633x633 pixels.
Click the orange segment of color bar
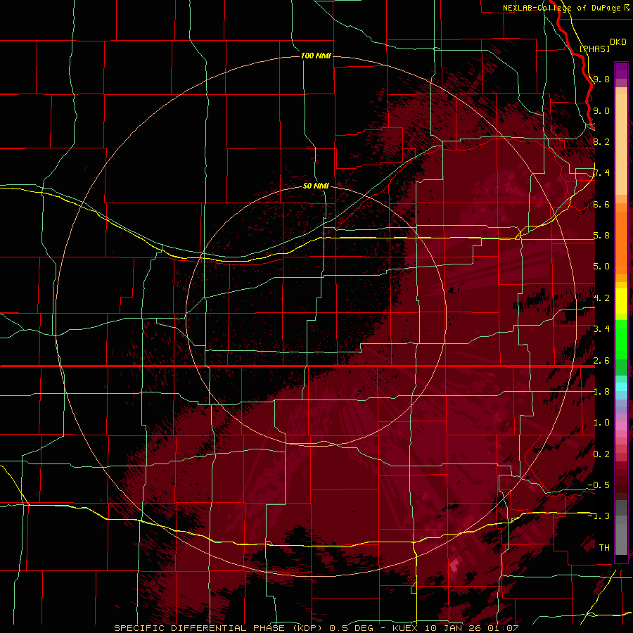pyautogui.click(x=621, y=239)
